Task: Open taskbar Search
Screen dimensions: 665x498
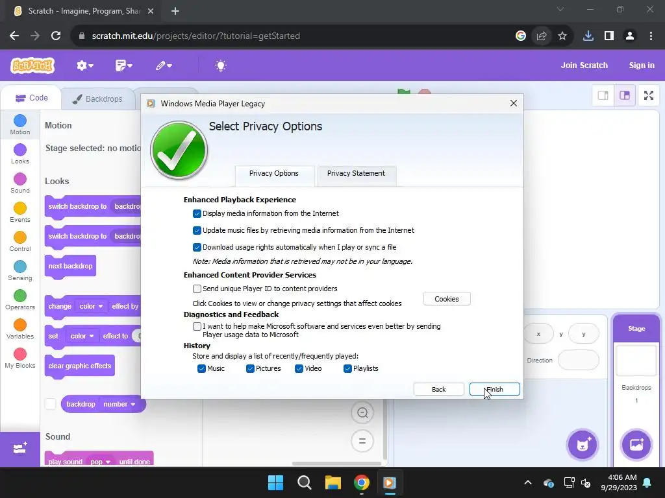Action: click(x=305, y=482)
